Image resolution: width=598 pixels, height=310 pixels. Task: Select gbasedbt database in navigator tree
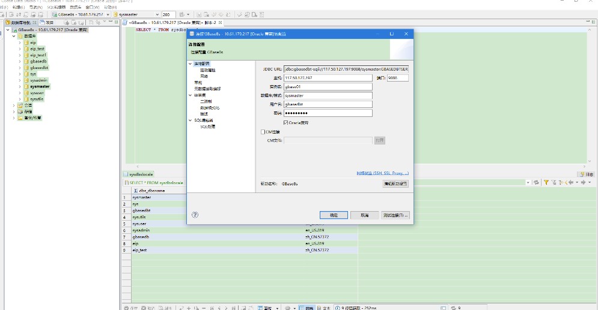click(x=39, y=68)
